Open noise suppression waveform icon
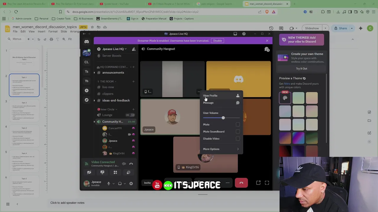The image size is (378, 212). coord(124,164)
